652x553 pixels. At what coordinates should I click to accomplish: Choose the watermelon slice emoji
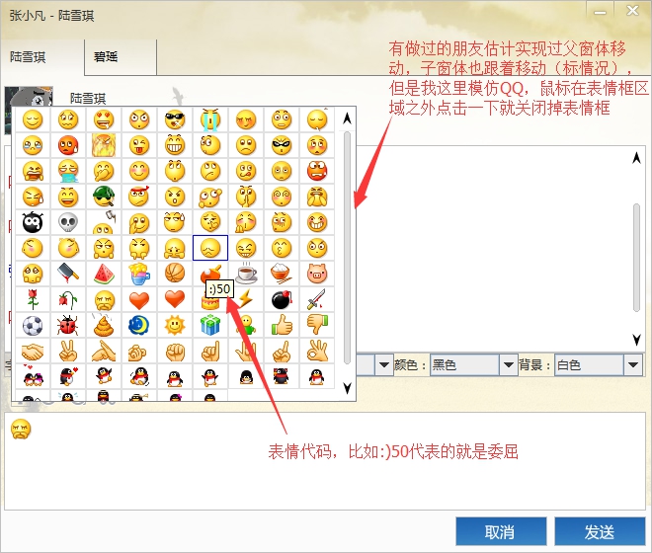[x=104, y=274]
